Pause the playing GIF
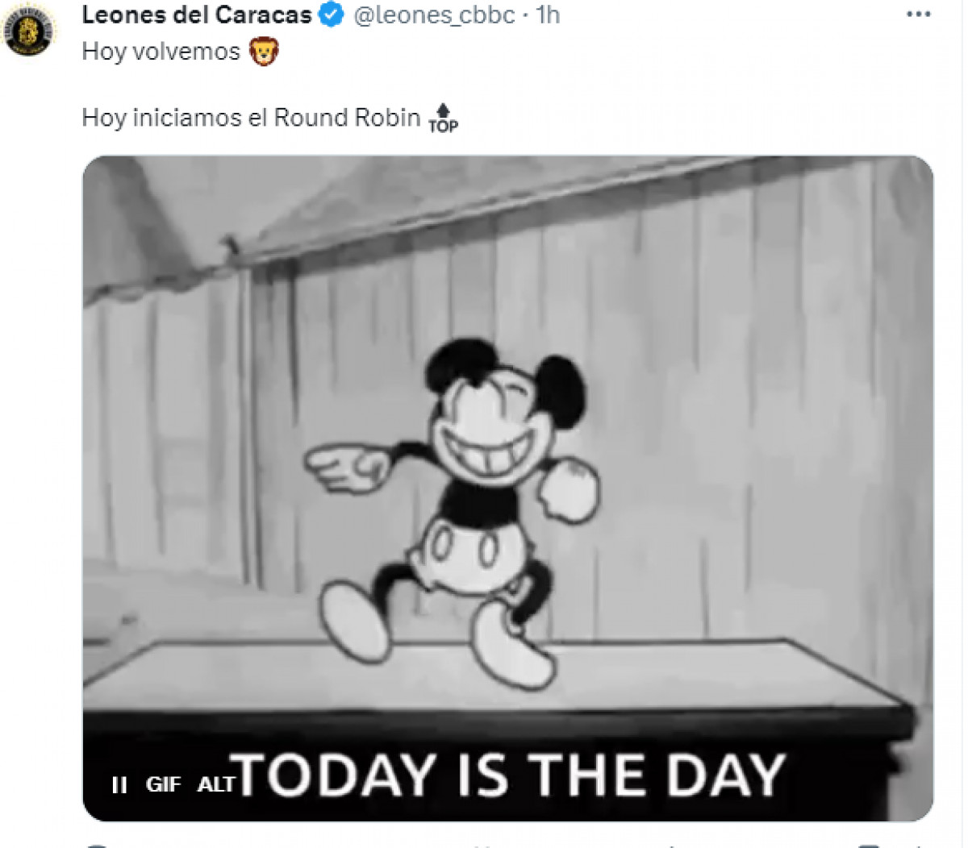The height and width of the screenshot is (848, 968). pyautogui.click(x=119, y=784)
